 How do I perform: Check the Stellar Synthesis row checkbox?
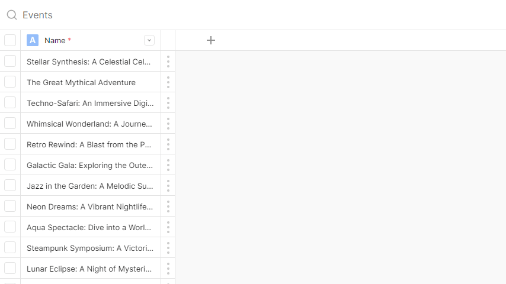10,62
